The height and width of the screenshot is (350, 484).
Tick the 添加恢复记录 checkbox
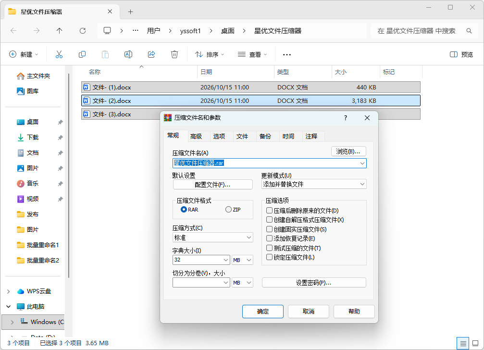[269, 238]
